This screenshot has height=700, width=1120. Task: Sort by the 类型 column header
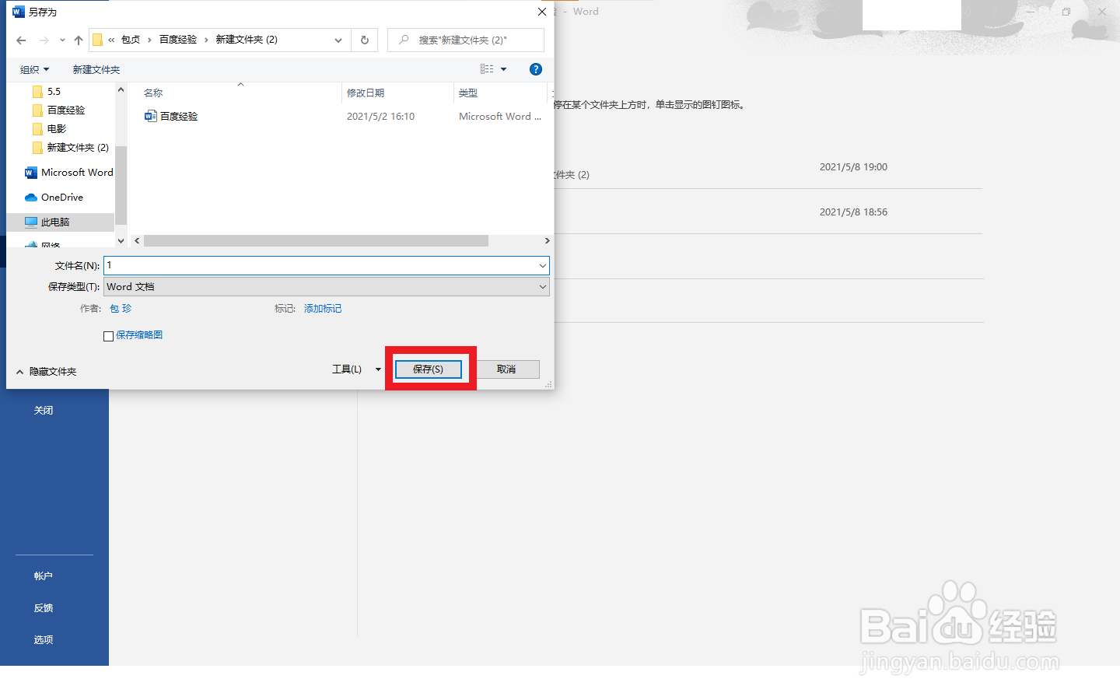point(468,93)
